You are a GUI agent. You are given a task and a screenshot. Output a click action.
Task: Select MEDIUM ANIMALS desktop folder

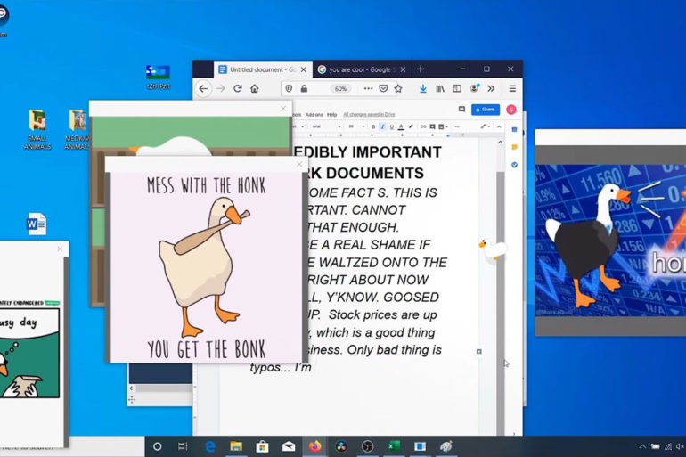click(x=78, y=129)
